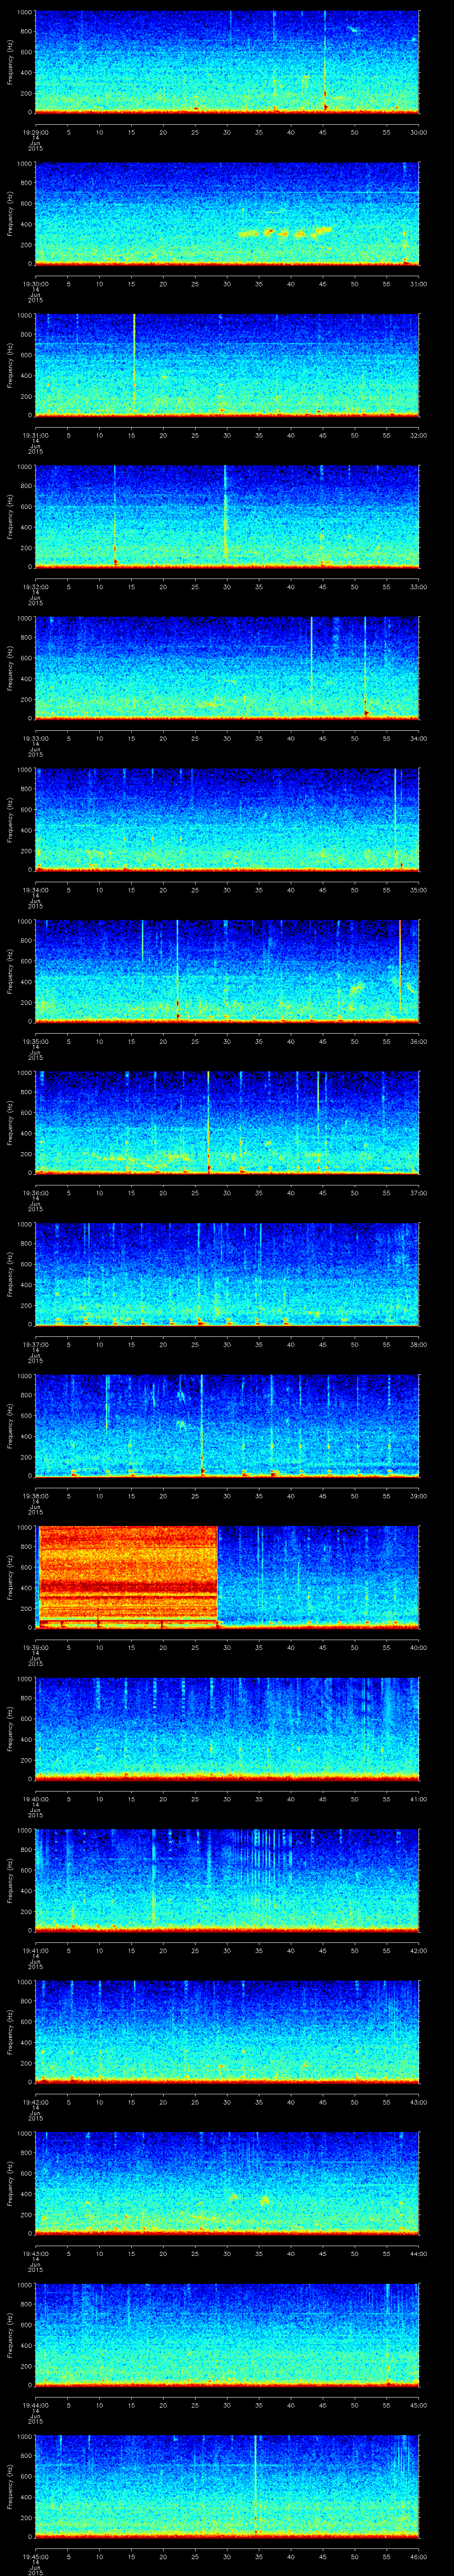Click the 19:38:00 start time label

pos(35,1496)
